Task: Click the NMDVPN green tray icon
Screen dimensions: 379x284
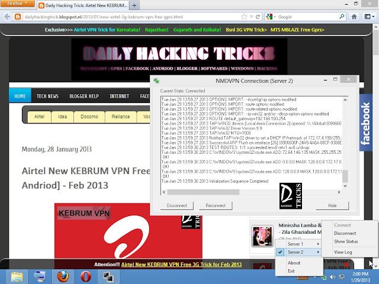Action: click(x=324, y=277)
